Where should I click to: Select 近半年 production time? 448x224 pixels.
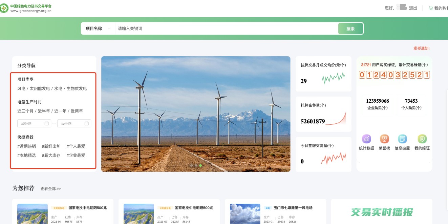[44, 111]
